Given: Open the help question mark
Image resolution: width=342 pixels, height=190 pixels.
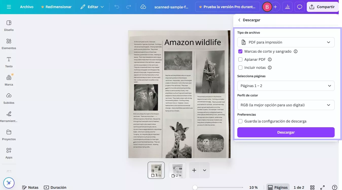Looking at the screenshot, I should click(x=334, y=187).
